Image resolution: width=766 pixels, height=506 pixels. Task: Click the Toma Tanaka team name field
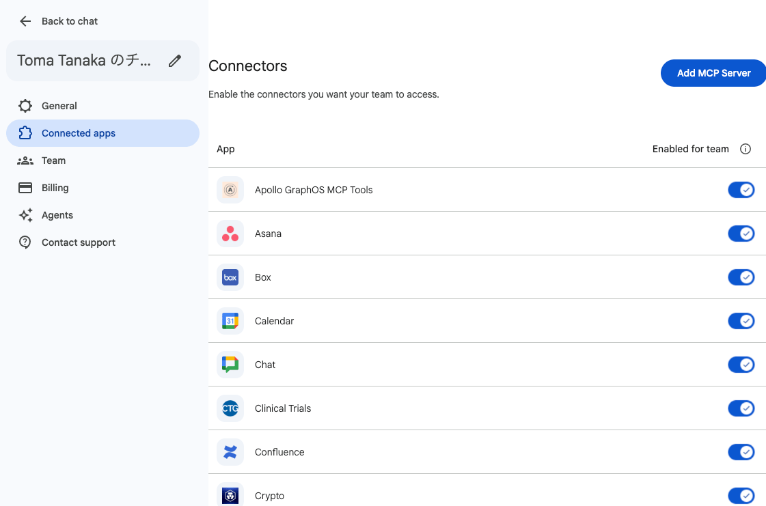point(102,61)
